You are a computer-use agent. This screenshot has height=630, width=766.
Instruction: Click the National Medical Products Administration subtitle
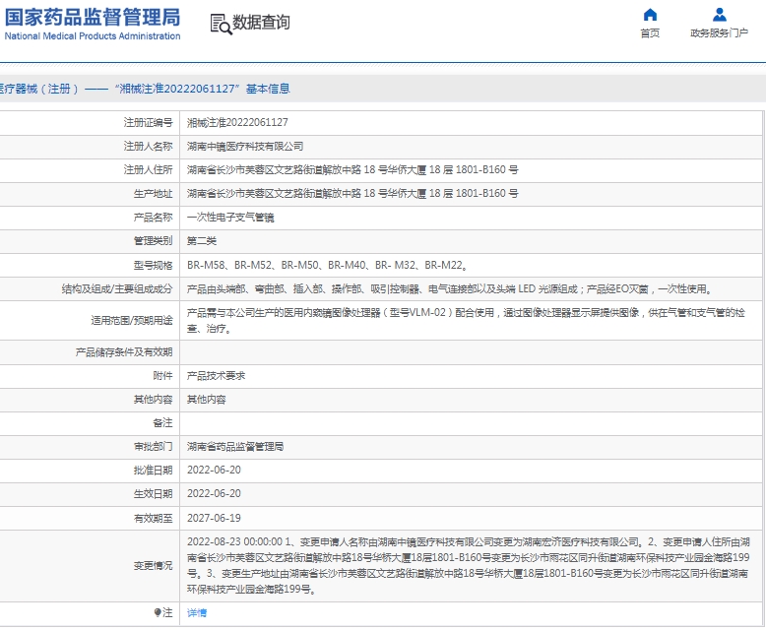[93, 36]
